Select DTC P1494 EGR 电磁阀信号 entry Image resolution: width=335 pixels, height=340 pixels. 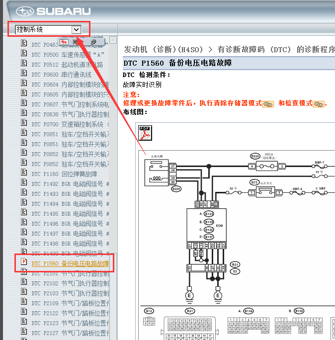click(x=70, y=204)
